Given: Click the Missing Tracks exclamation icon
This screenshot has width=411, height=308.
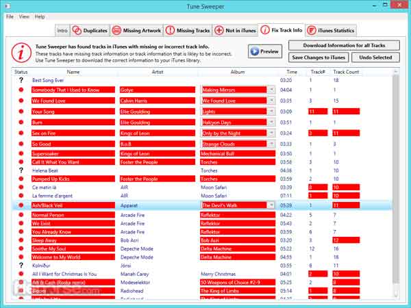Looking at the screenshot, I should tap(170, 30).
